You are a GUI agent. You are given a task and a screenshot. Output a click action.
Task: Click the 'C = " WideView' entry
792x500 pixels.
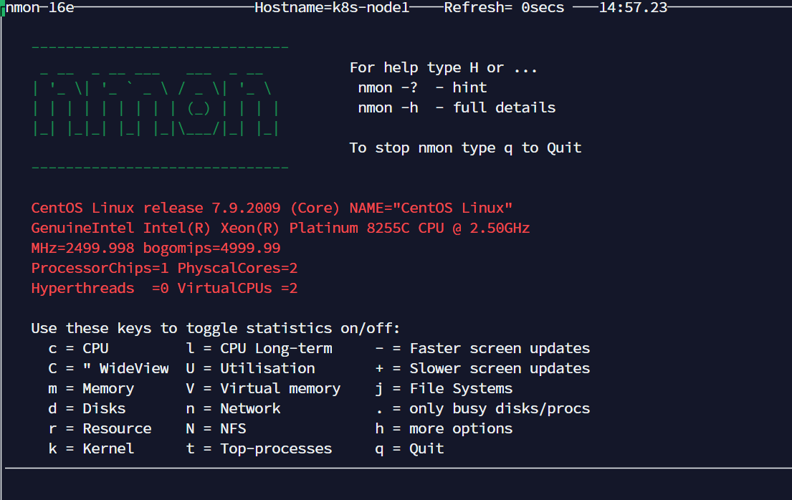(x=108, y=369)
